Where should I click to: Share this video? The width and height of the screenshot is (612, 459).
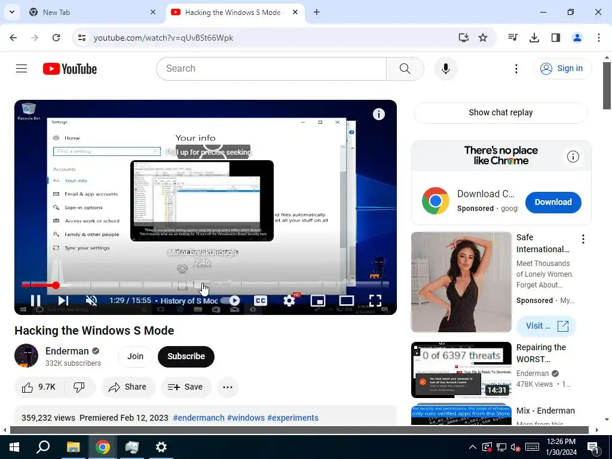coord(128,387)
